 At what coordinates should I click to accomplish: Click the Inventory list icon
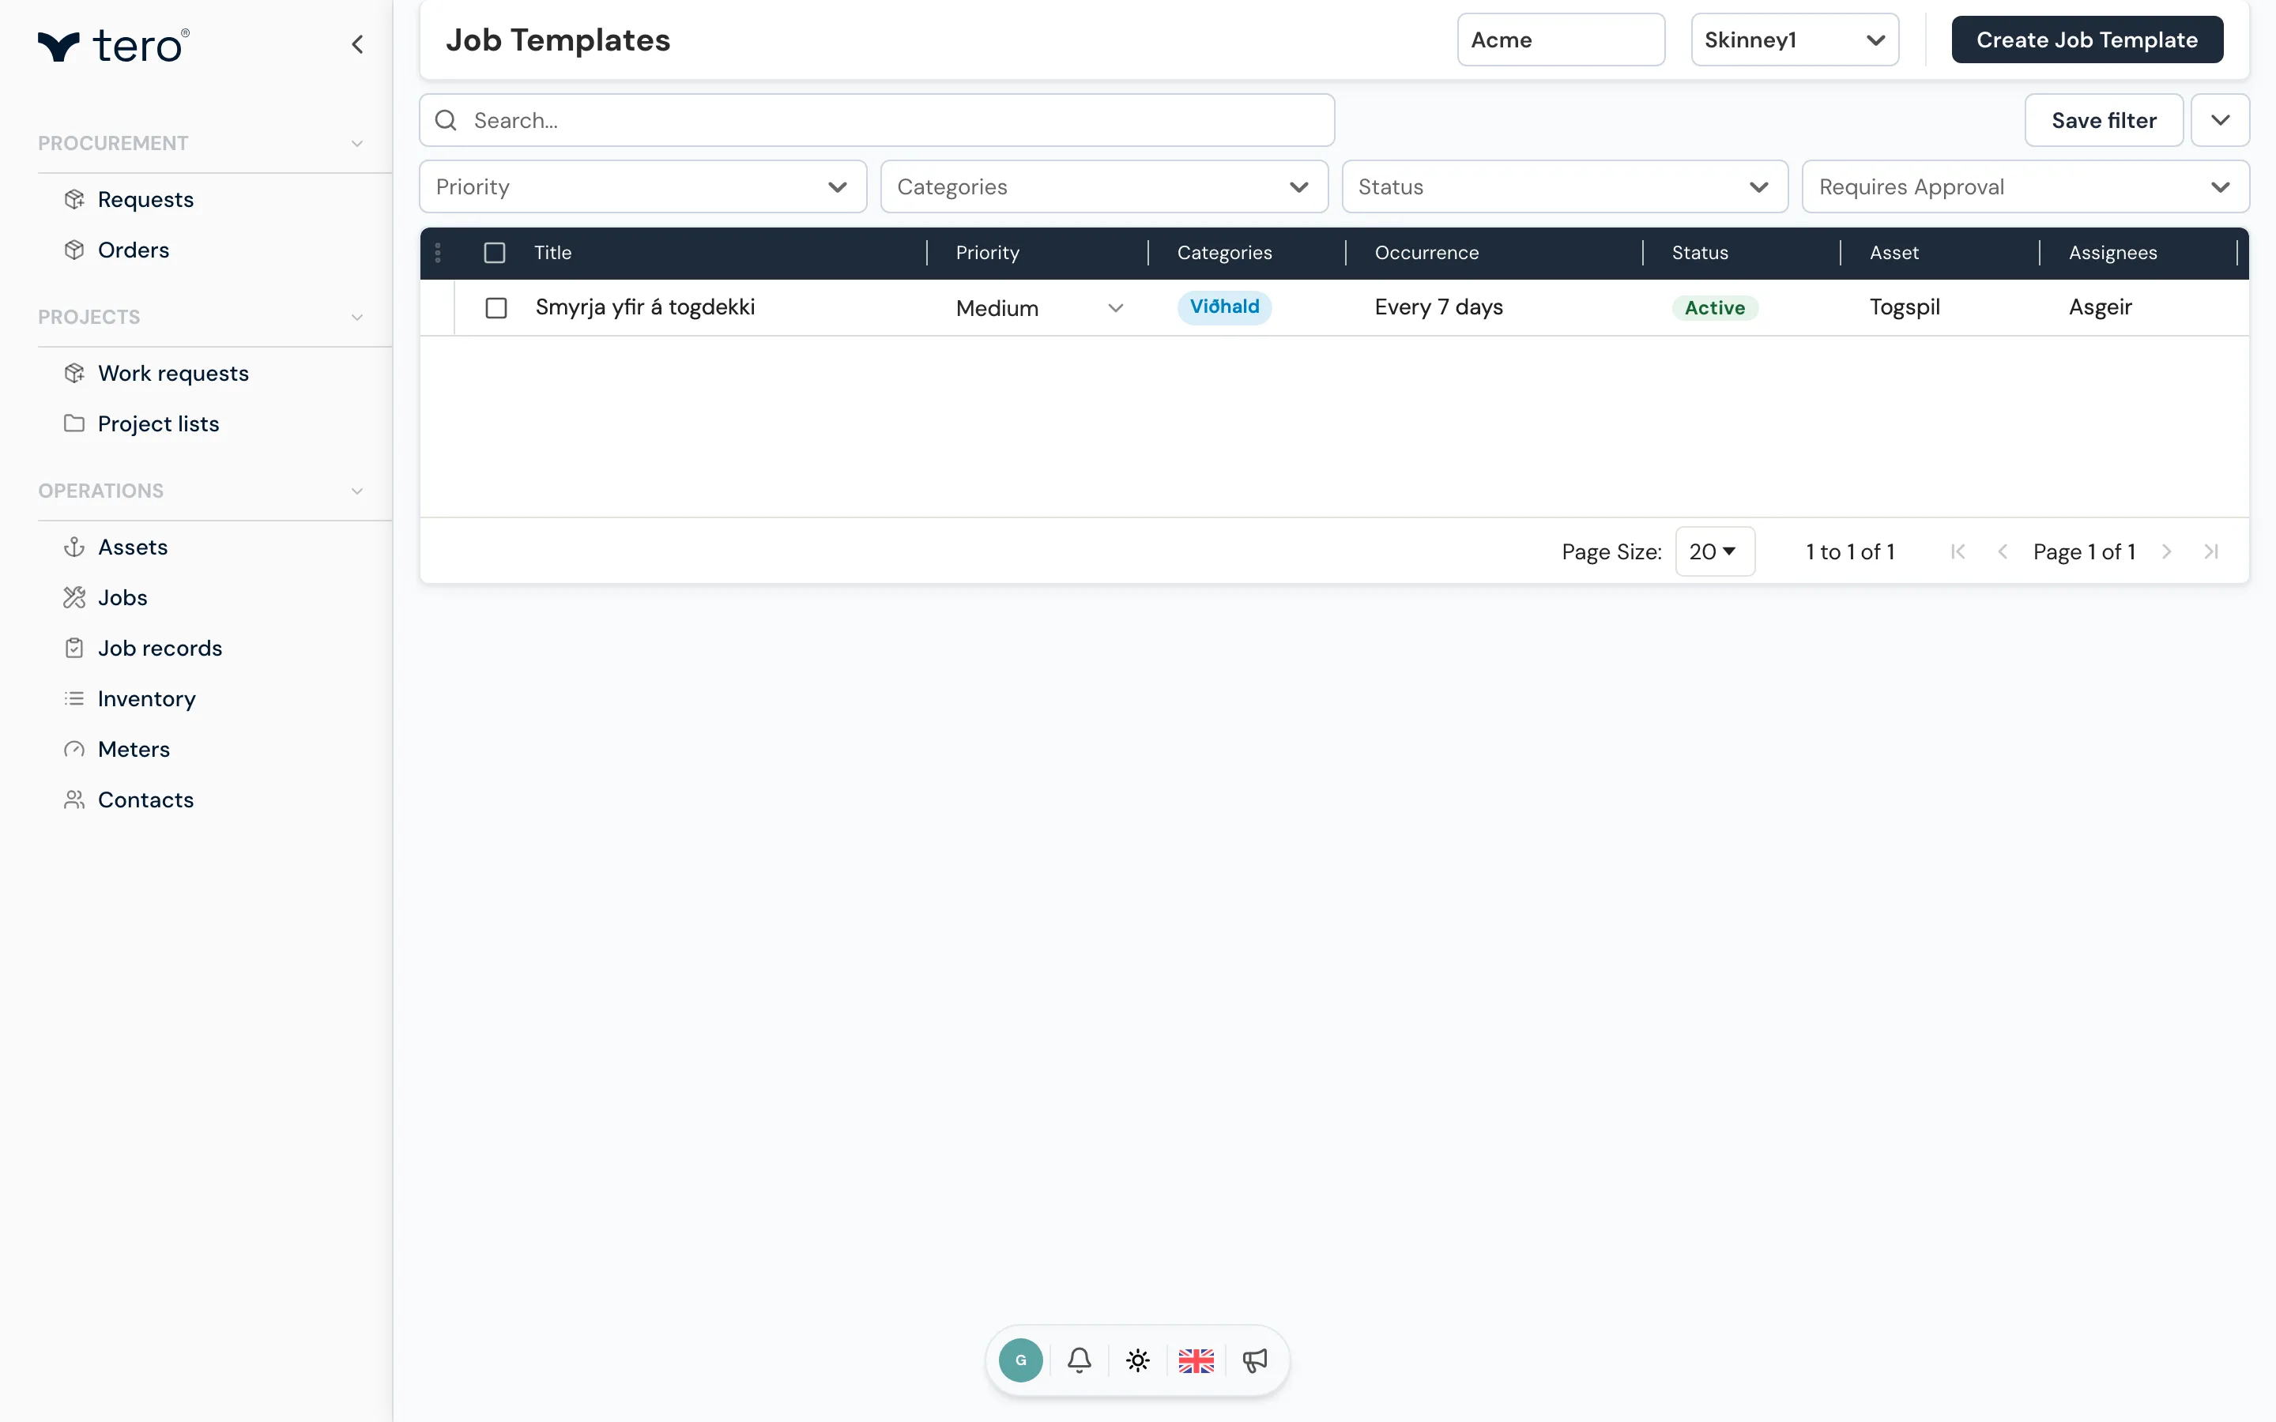pos(74,699)
